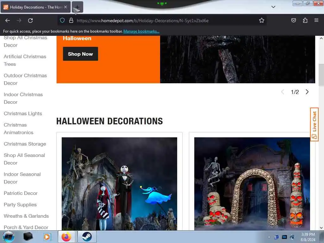Click the padlock site security icon

click(71, 21)
